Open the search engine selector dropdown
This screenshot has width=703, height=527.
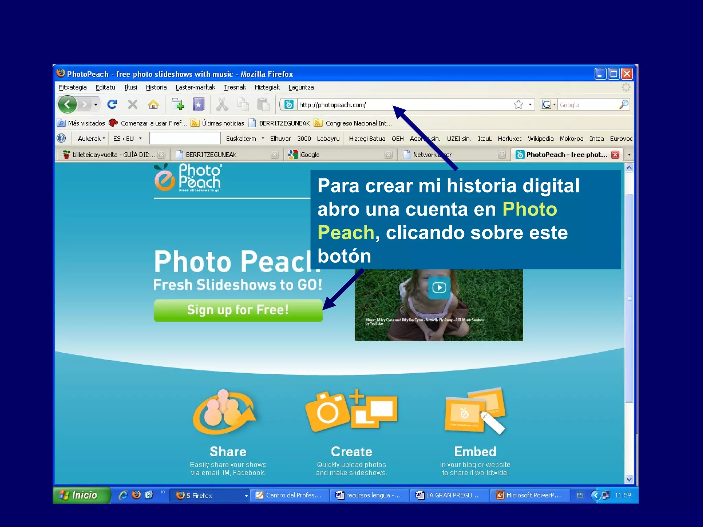tap(549, 104)
